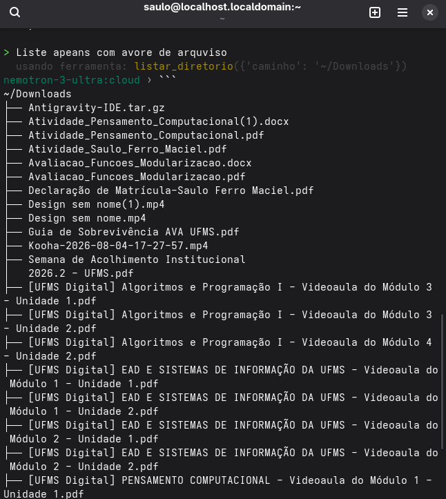The width and height of the screenshot is (446, 499).
Task: Click Avaliacao_Funcoes_Modularizacao.docx entry
Action: point(140,163)
